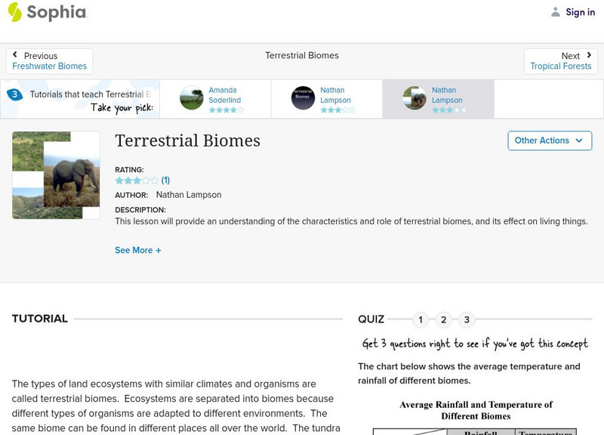Open the Tropical Forests next lesson link
The height and width of the screenshot is (435, 604).
(561, 66)
